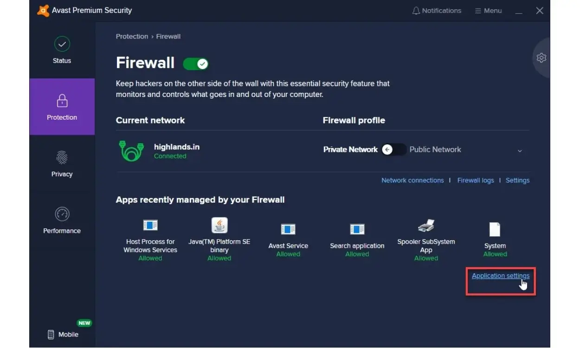Open Application settings
Image resolution: width=580 pixels, height=348 pixels.
(x=500, y=276)
